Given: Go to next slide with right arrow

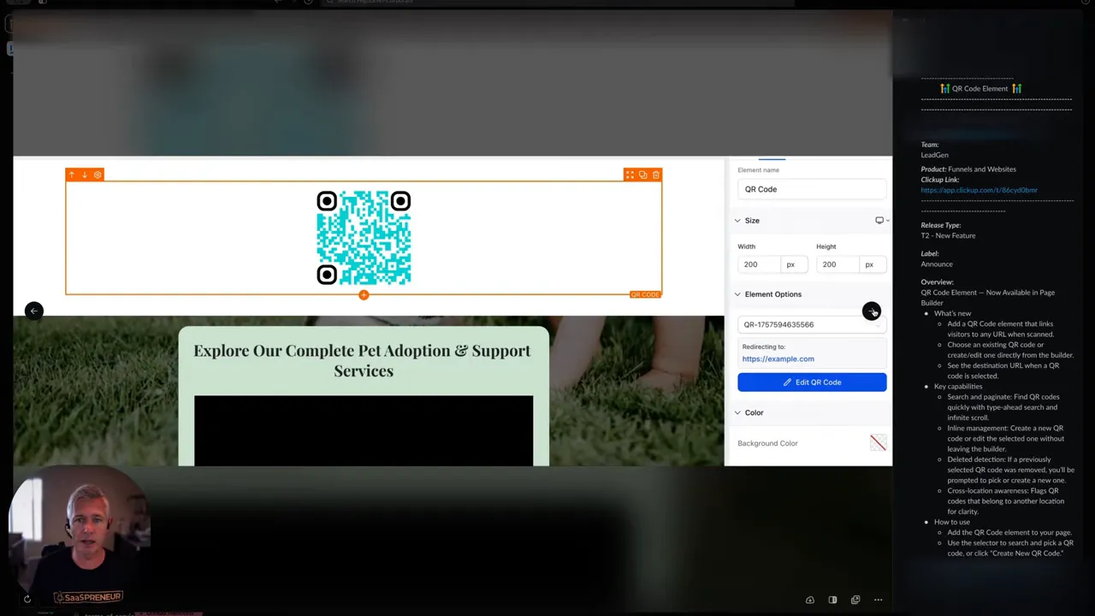Looking at the screenshot, I should pyautogui.click(x=871, y=311).
